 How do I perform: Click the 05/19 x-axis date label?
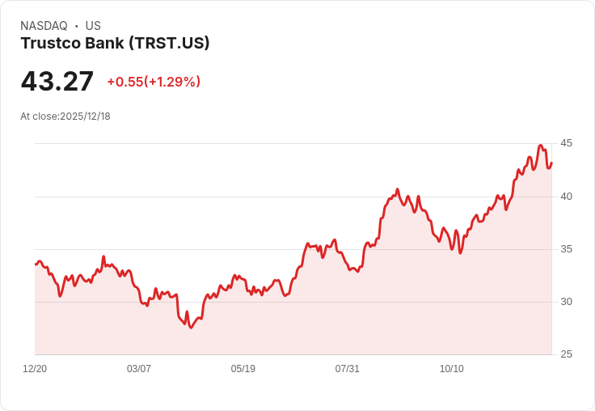pyautogui.click(x=243, y=368)
